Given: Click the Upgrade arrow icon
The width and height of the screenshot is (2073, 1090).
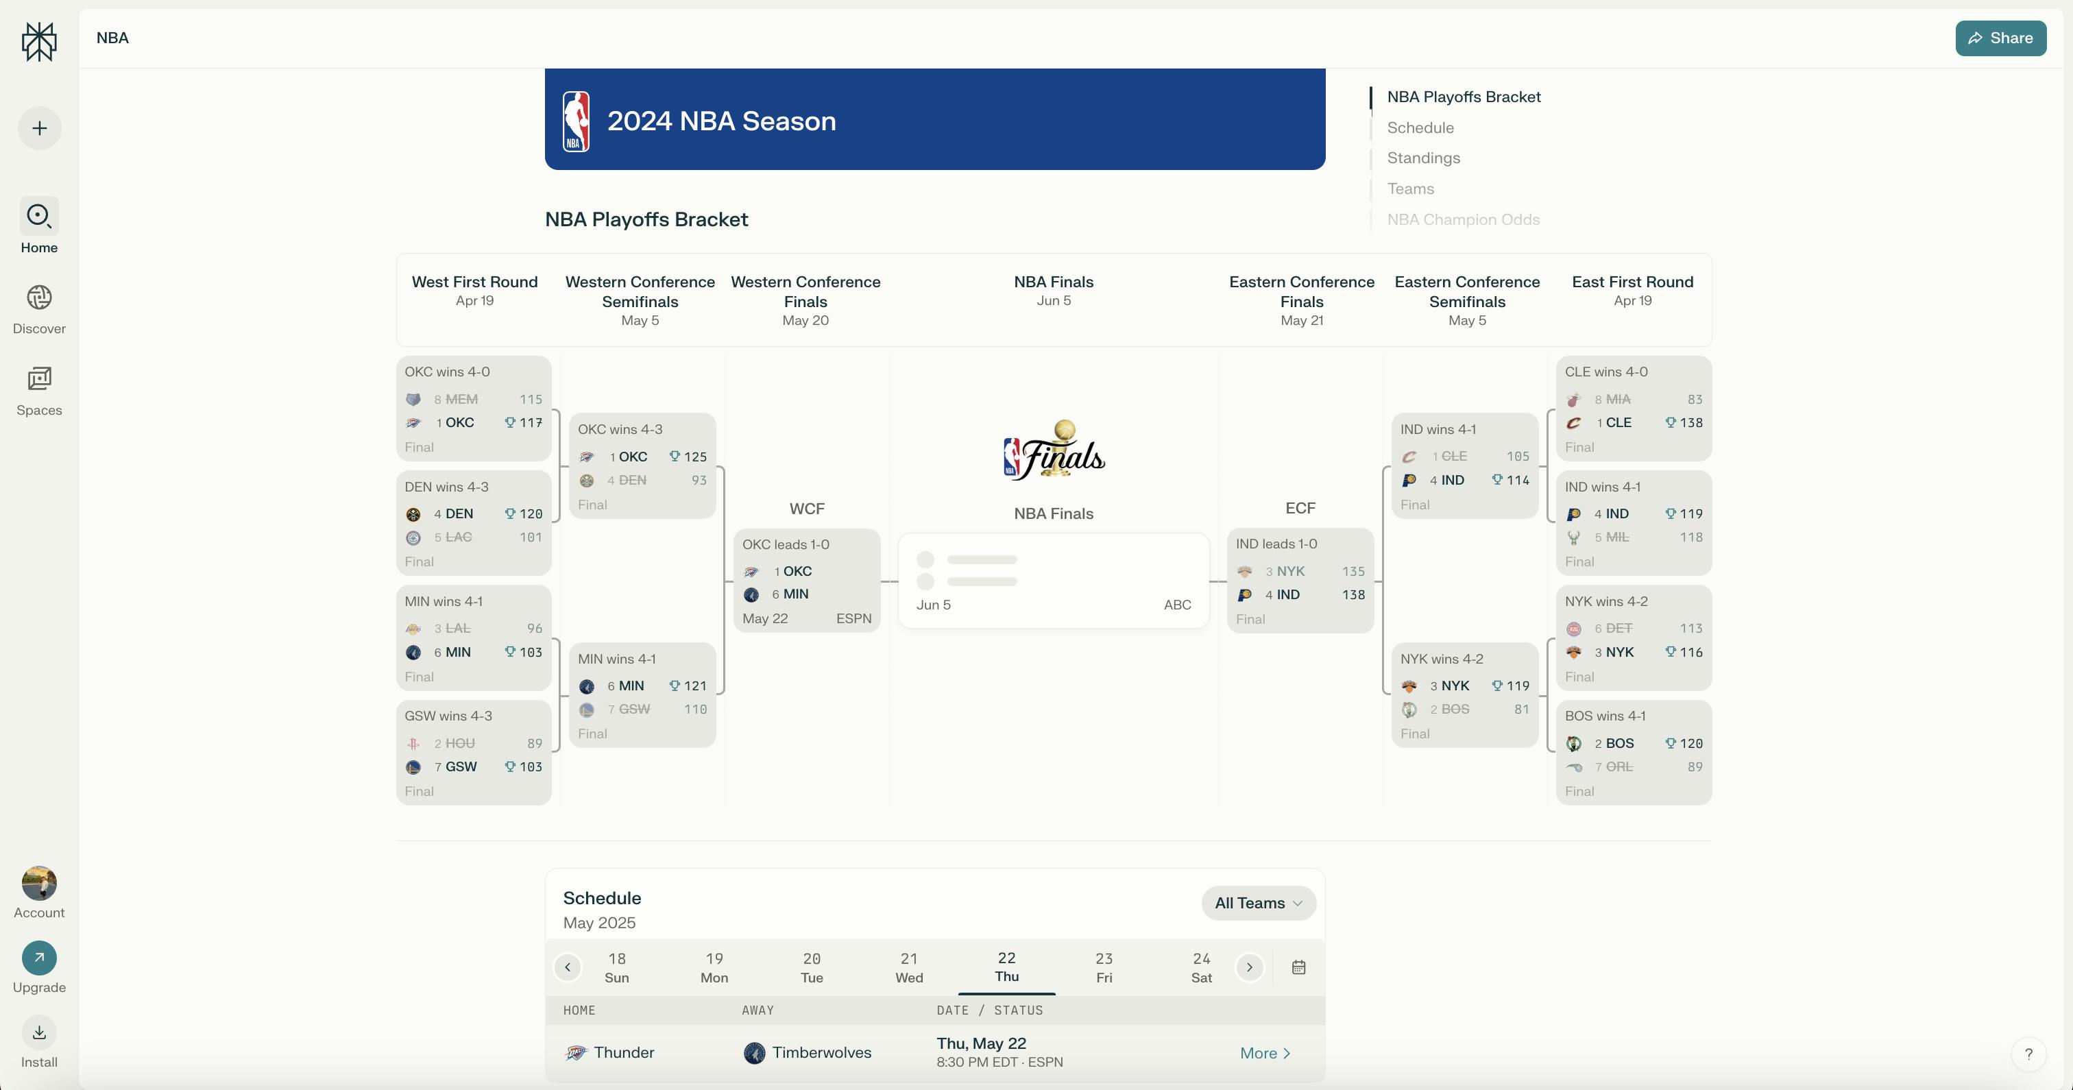Looking at the screenshot, I should [x=38, y=958].
